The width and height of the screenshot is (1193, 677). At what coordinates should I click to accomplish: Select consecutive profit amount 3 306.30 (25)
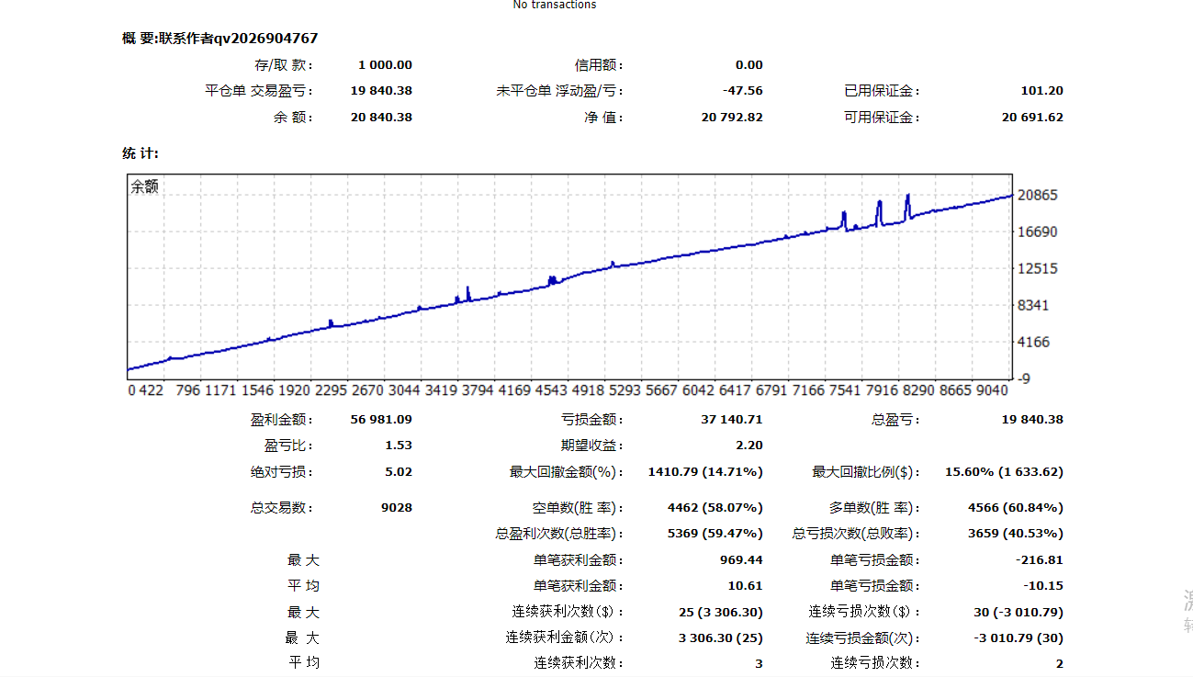[x=720, y=638]
